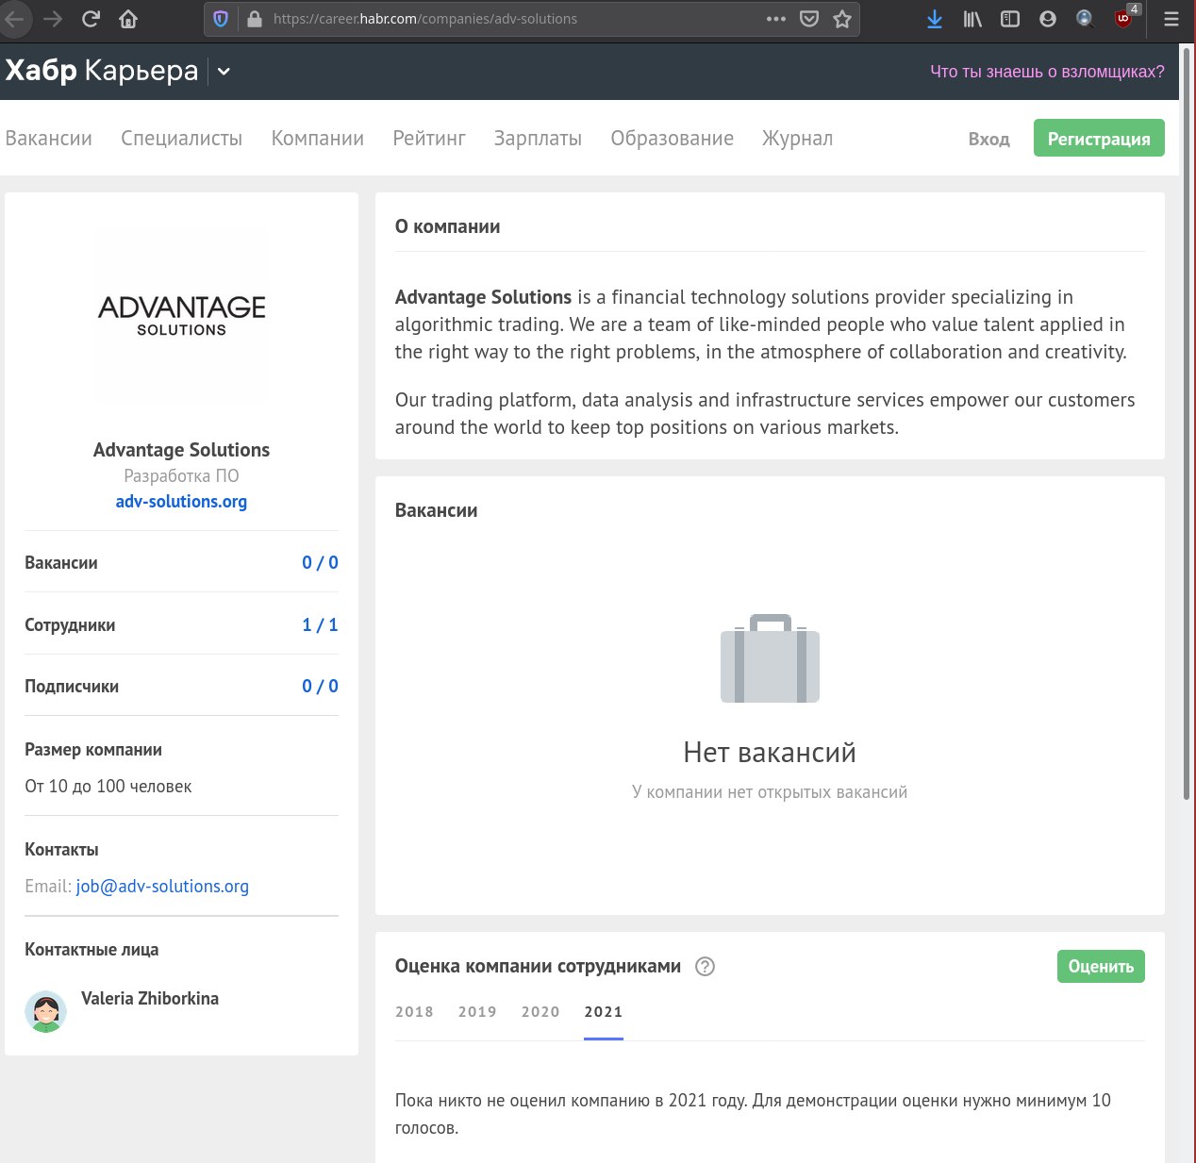Click the Advantage Solutions logo
Screen dimensions: 1196x1163
(182, 315)
